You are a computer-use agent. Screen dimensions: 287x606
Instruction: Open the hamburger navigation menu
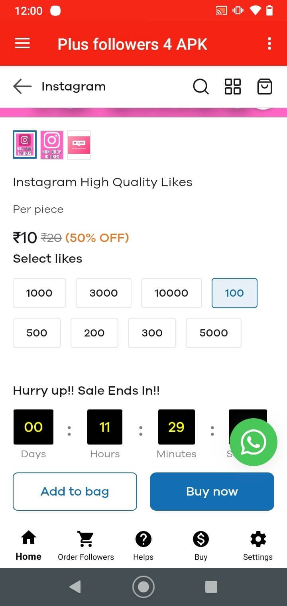point(22,43)
